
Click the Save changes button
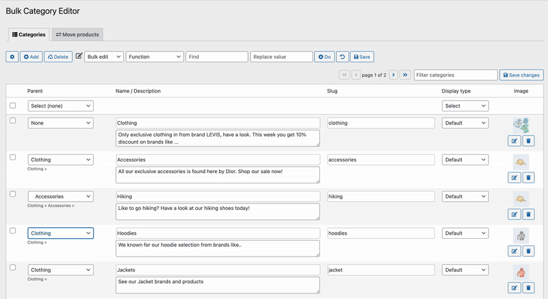point(521,75)
